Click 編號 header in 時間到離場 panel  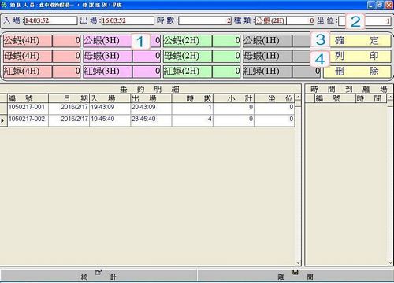[335, 98]
